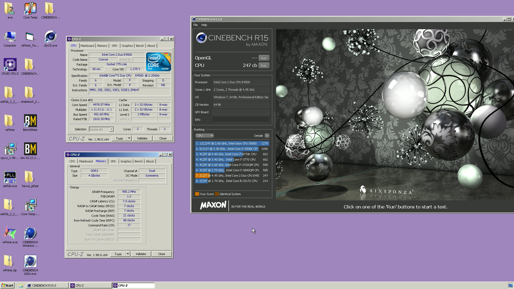
Task: Open the ranking CPU dropdown in Cinebench
Action: tap(205, 136)
